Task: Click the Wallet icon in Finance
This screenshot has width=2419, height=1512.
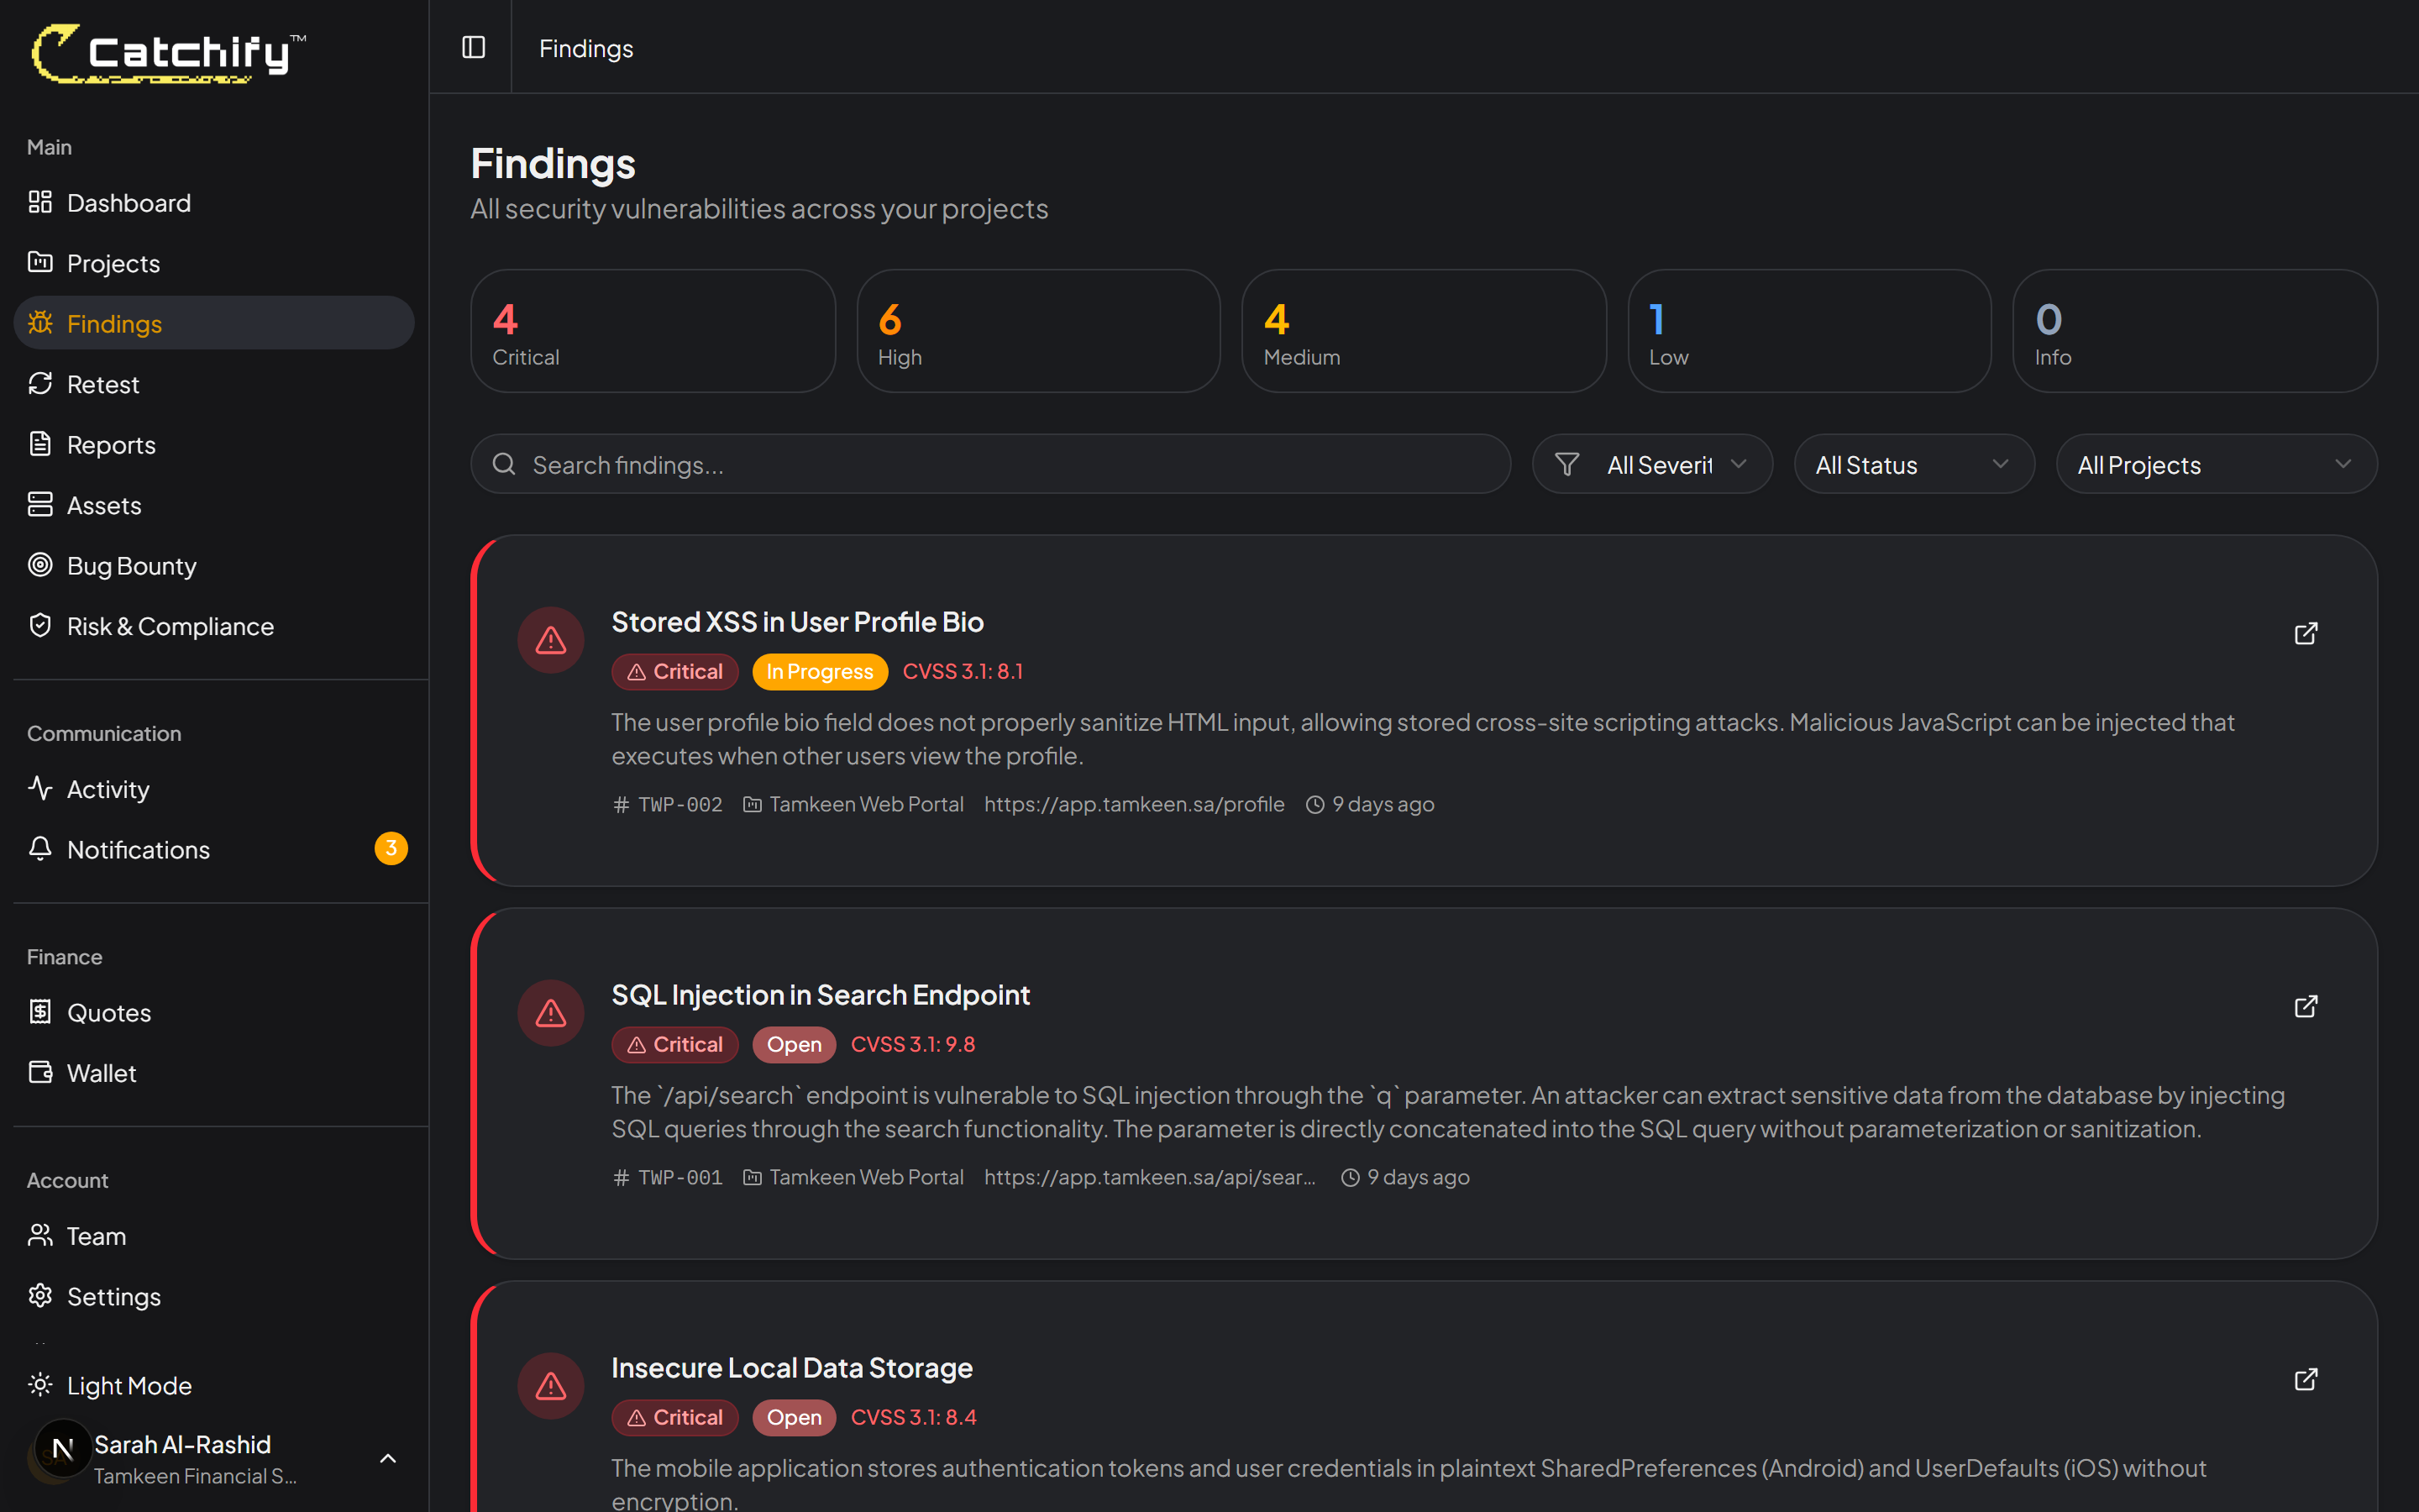Action: [40, 1072]
